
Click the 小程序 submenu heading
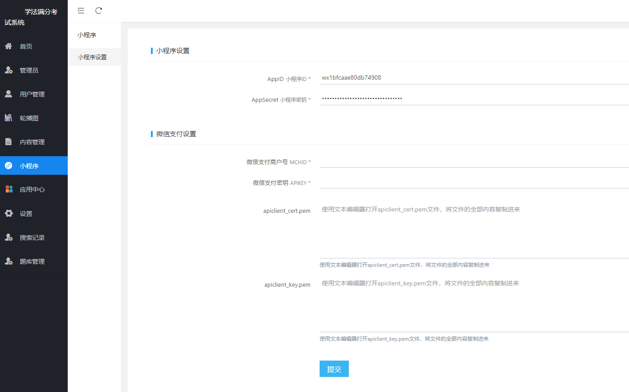[x=87, y=35]
